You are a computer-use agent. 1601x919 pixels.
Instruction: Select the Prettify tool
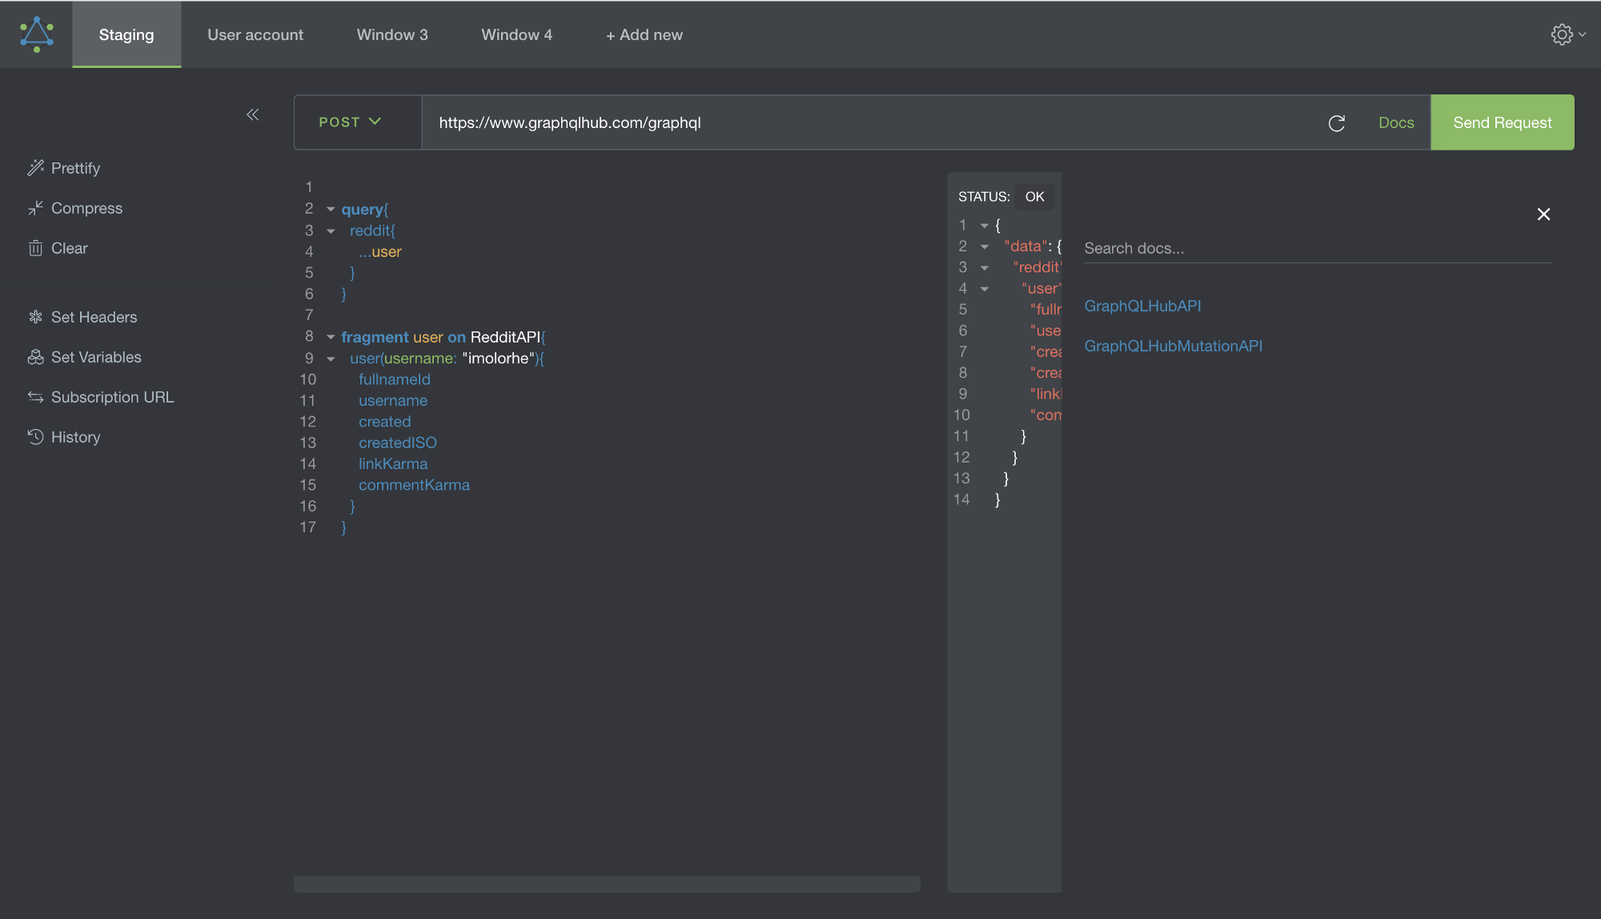click(74, 168)
